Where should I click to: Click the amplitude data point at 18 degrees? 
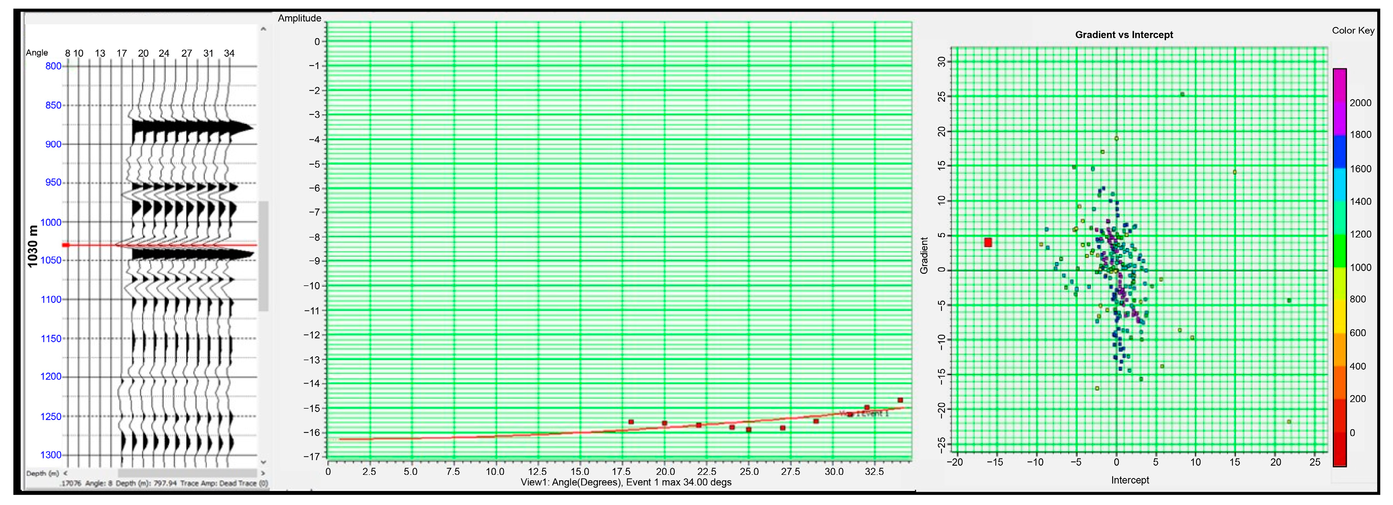(631, 422)
